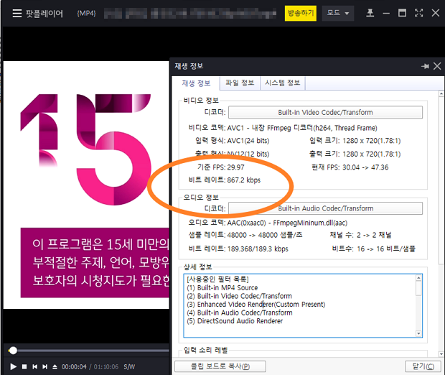
Task: Go to previous file with skip-back button
Action: 34,367
